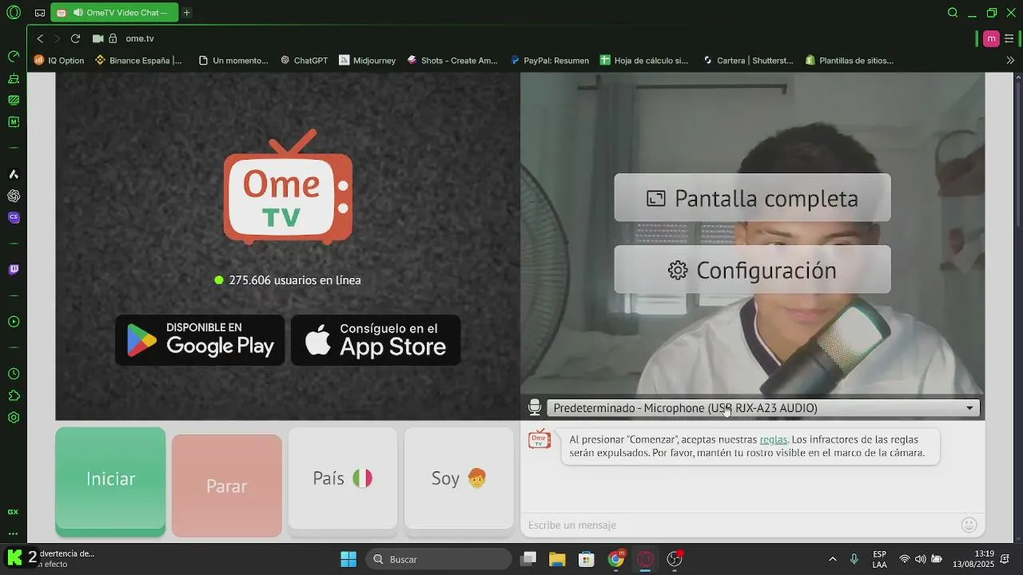Open a new tab with plus button

click(186, 13)
